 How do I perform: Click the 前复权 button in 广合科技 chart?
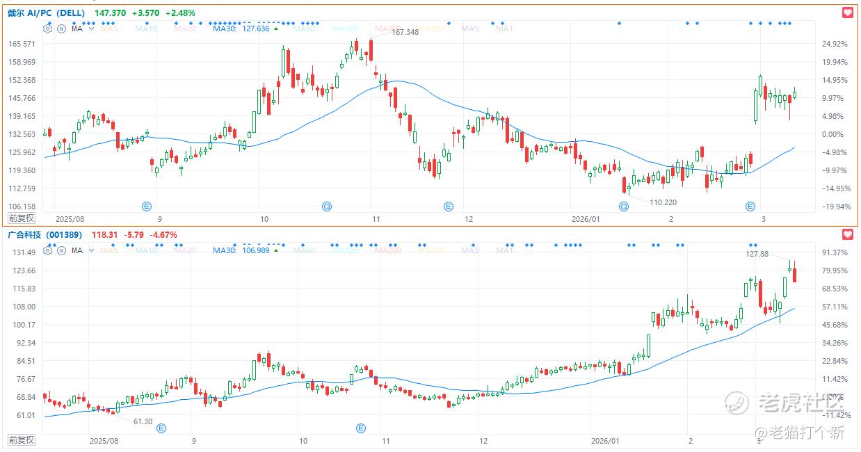point(22,439)
